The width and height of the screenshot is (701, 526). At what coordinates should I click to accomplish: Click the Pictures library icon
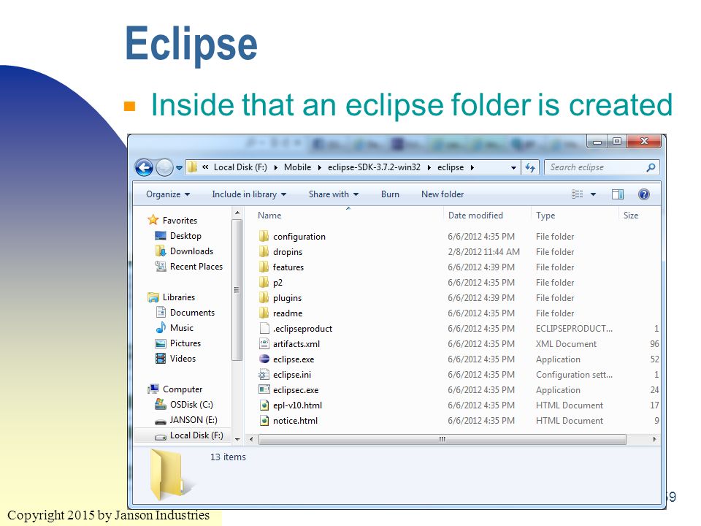(x=161, y=343)
